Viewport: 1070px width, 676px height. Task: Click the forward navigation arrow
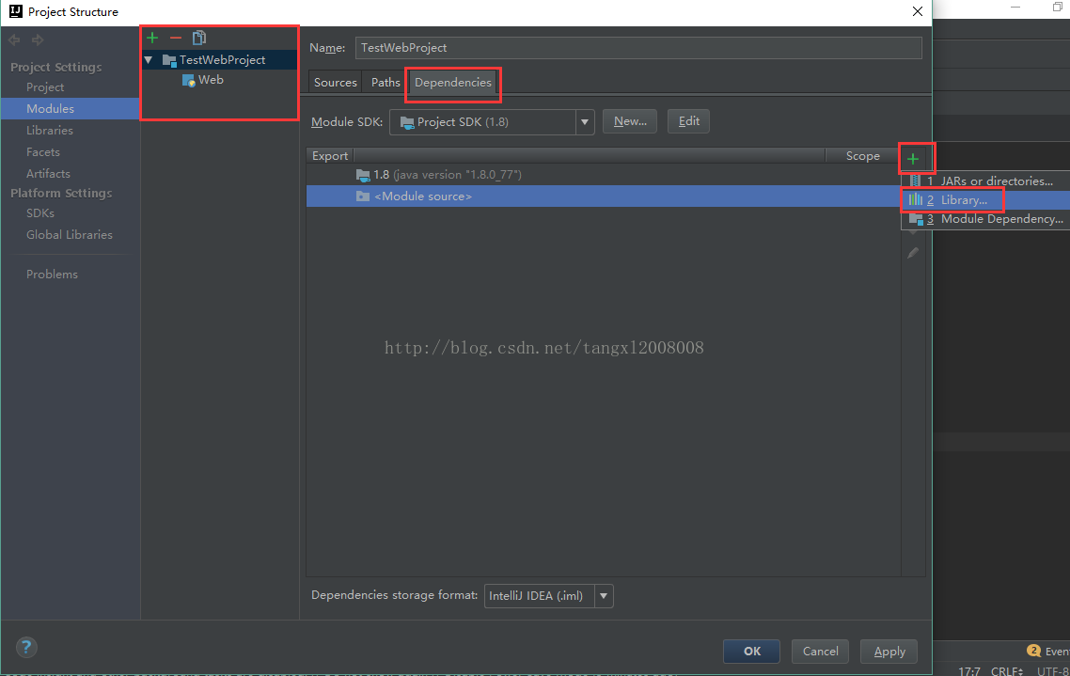coord(38,40)
